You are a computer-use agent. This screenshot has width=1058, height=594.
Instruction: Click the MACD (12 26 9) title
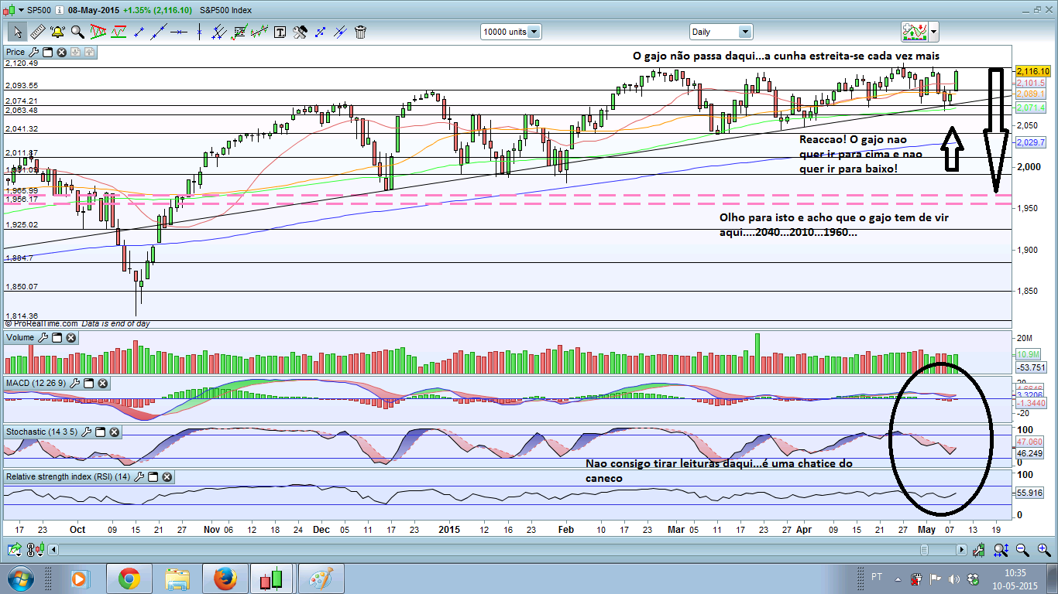(36, 383)
